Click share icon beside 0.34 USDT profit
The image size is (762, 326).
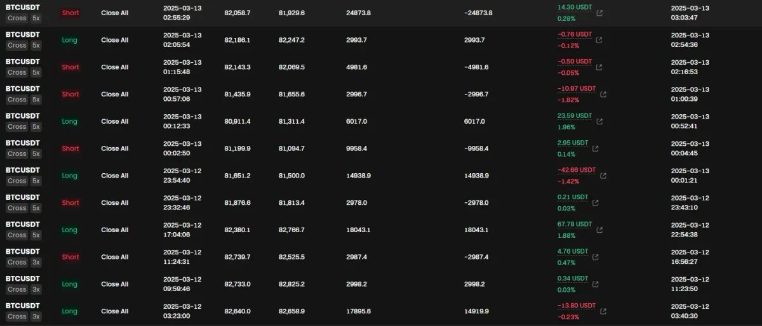pos(596,284)
